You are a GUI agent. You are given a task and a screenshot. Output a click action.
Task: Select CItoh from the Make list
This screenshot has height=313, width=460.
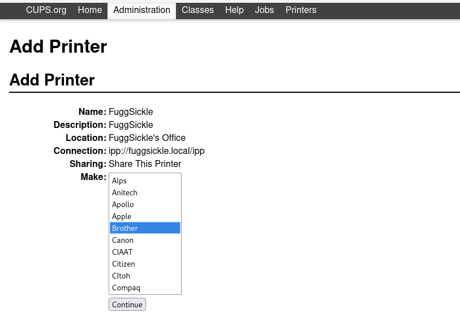[121, 276]
